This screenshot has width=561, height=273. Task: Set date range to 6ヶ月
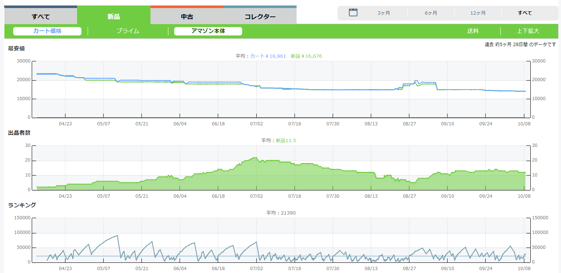pos(431,13)
